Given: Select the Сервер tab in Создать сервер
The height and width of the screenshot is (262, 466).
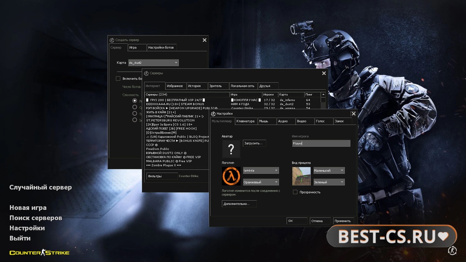Looking at the screenshot, I should [x=118, y=48].
